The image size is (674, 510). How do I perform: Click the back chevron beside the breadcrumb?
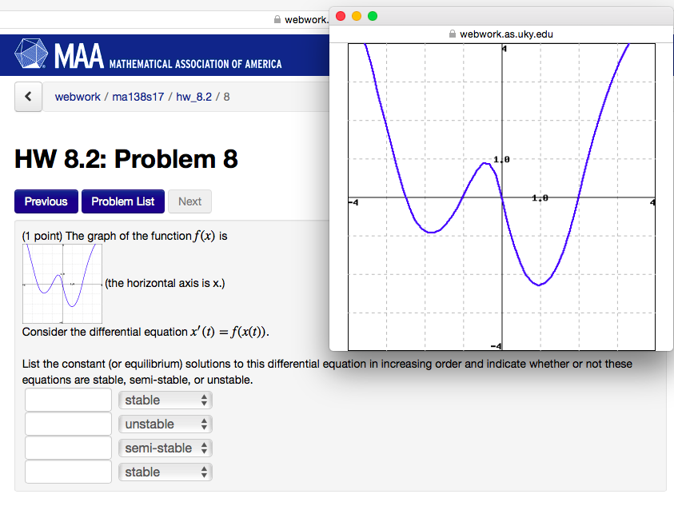28,96
